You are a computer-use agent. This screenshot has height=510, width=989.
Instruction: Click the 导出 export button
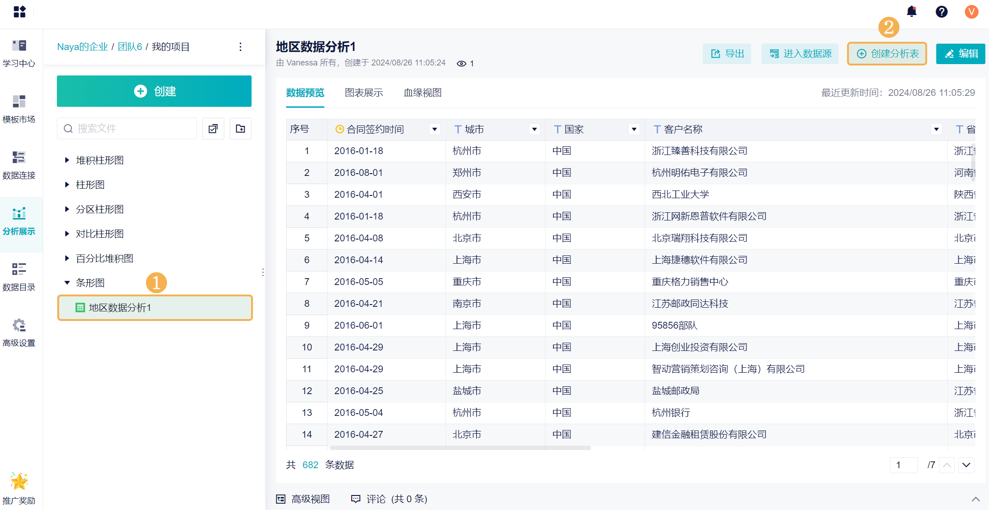point(727,54)
